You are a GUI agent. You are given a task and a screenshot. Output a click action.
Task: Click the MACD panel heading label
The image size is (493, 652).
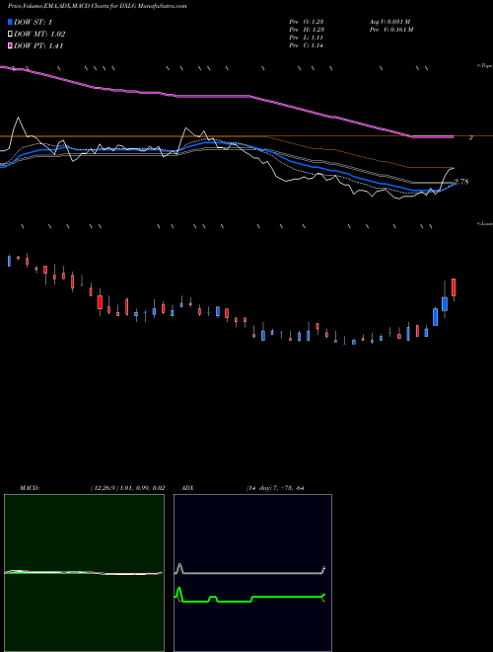(30, 488)
